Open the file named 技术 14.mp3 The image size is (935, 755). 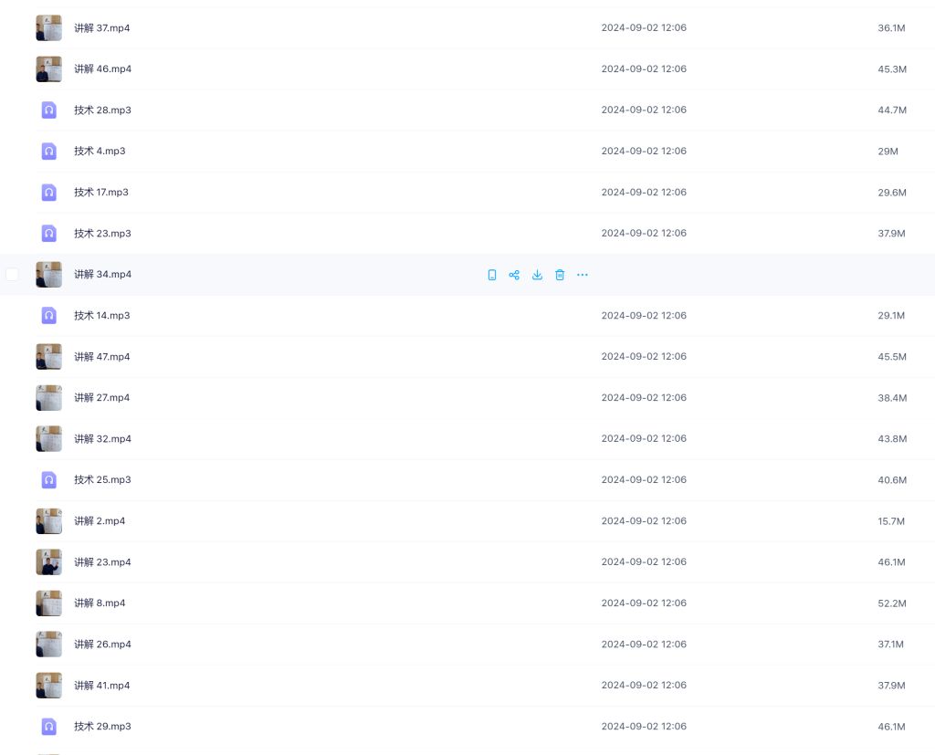[102, 316]
